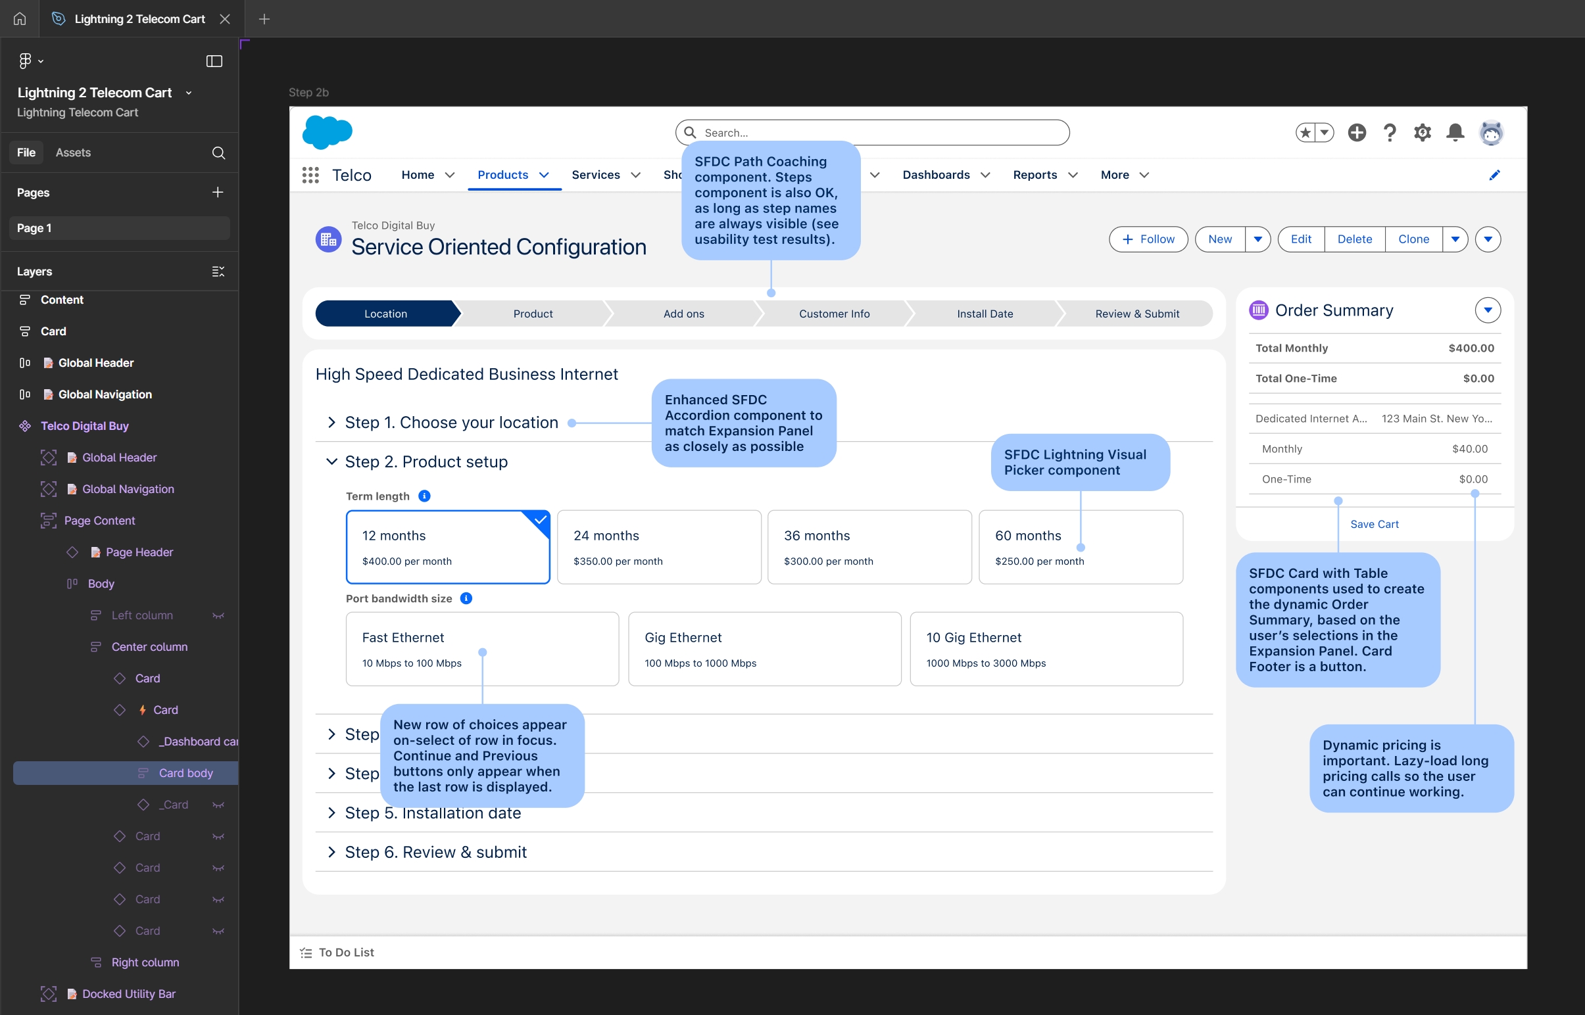Open search next to the Assets tab

(x=218, y=153)
